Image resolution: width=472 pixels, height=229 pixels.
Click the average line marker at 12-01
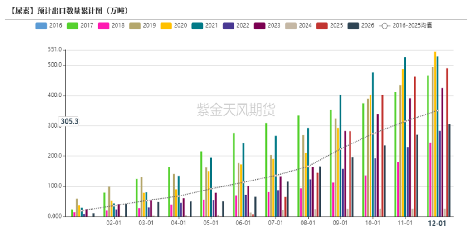coord(438,110)
